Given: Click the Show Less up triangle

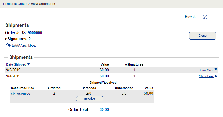Looking at the screenshot, I should click(x=216, y=76).
